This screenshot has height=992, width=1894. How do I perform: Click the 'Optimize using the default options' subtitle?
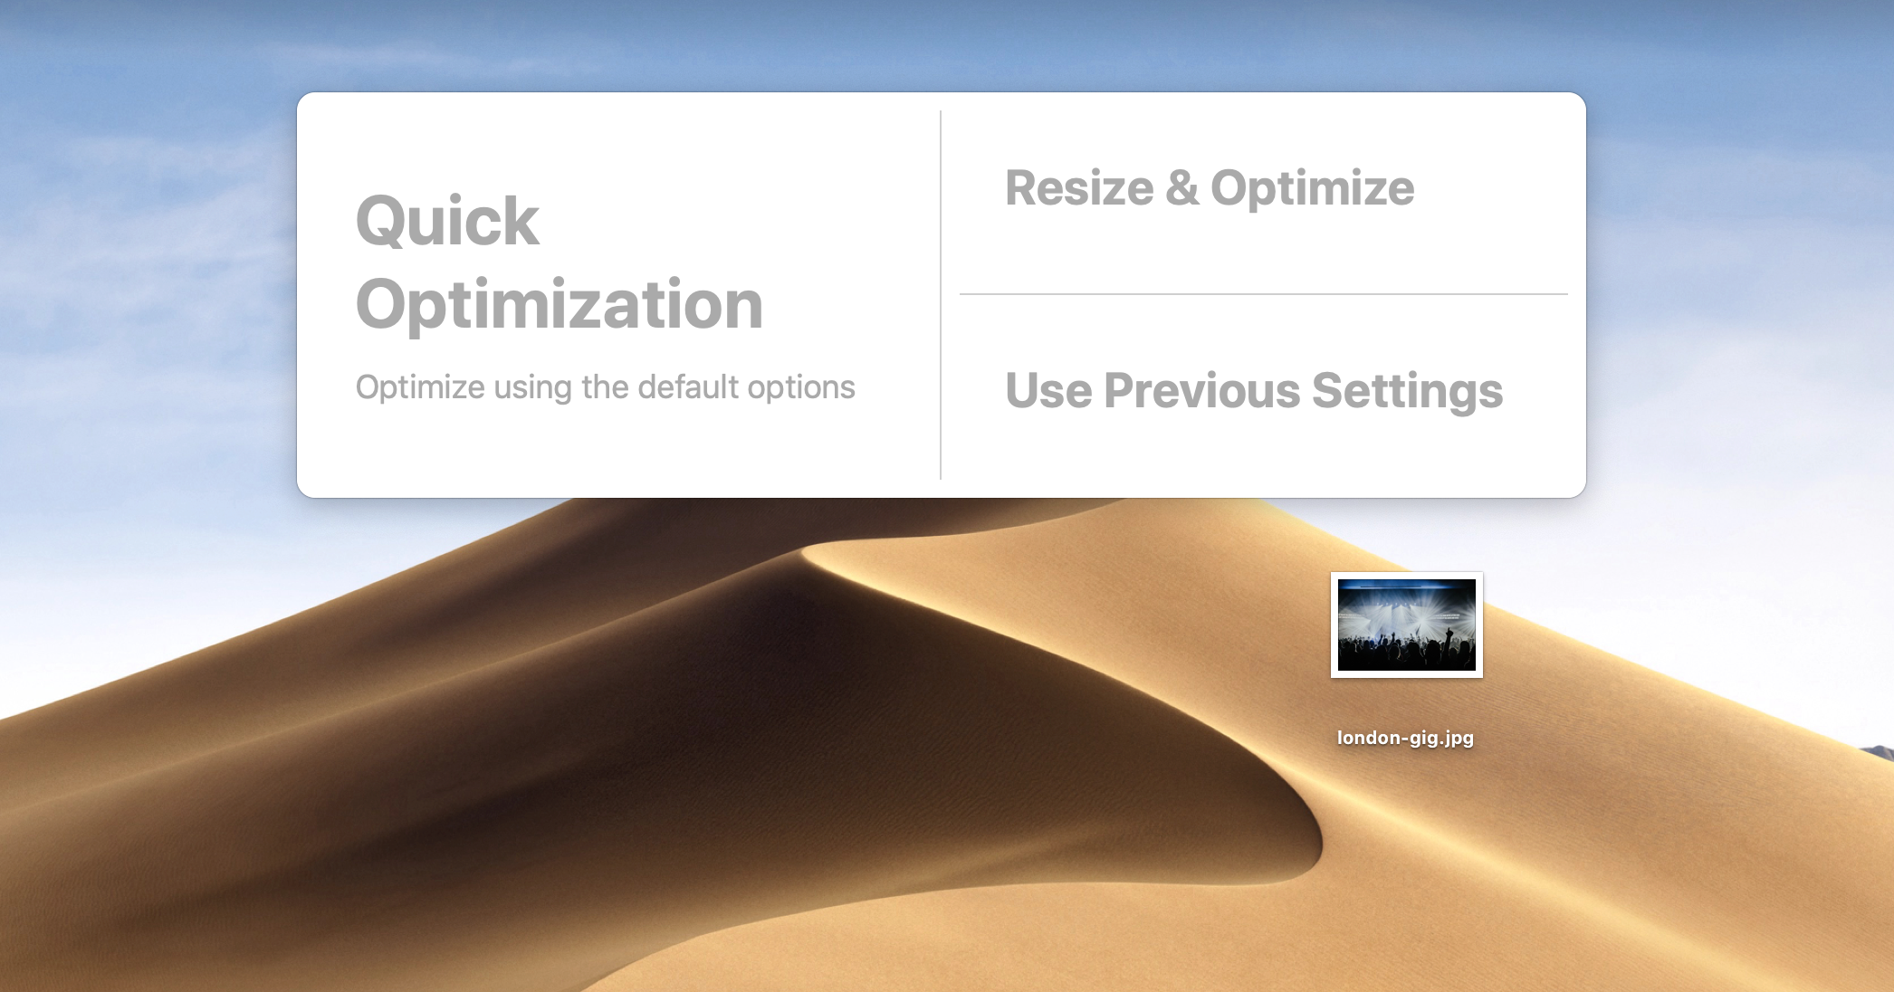click(605, 387)
